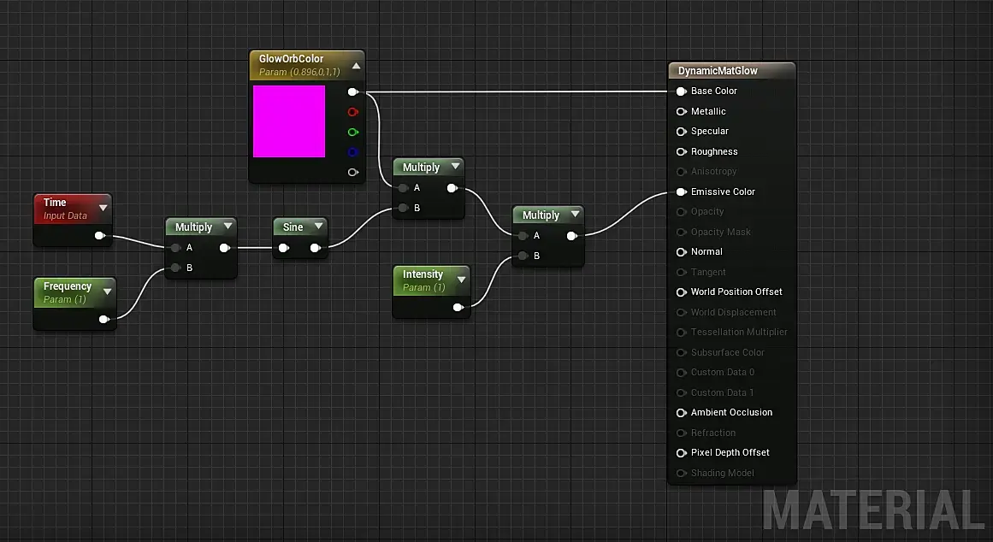Click the Ambient Occlusion input pin

coord(682,413)
